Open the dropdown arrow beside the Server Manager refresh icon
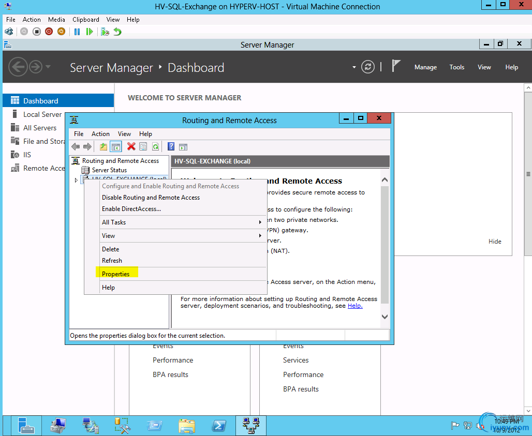 pyautogui.click(x=354, y=67)
